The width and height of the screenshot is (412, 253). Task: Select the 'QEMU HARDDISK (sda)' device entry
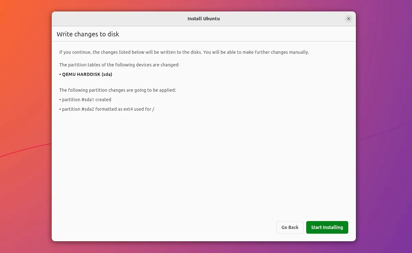(86, 74)
